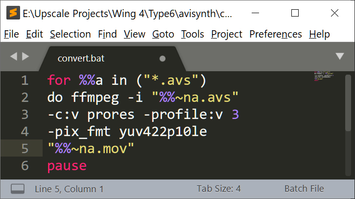Go to next tab with right arrow
This screenshot has width=355, height=199.
click(25, 56)
